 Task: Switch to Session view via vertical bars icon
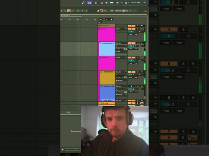pos(142,11)
